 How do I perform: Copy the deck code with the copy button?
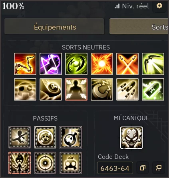pos(143,168)
